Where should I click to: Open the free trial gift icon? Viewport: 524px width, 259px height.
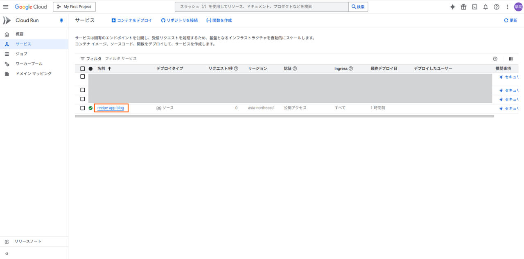coord(463,7)
